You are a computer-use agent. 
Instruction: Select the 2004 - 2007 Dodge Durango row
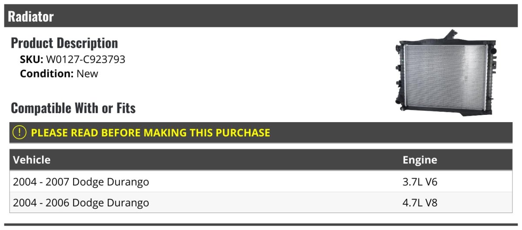click(x=81, y=182)
